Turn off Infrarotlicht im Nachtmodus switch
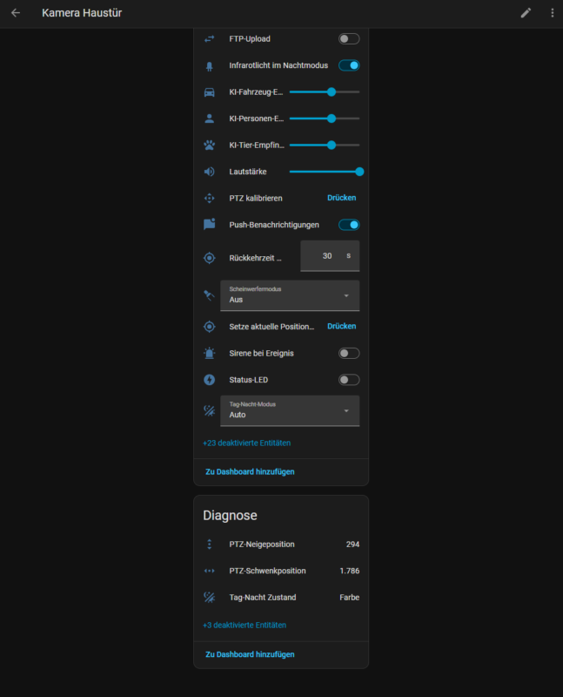Screen dimensions: 563x697 pos(349,65)
